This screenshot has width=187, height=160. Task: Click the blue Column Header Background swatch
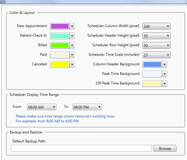click(x=152, y=64)
